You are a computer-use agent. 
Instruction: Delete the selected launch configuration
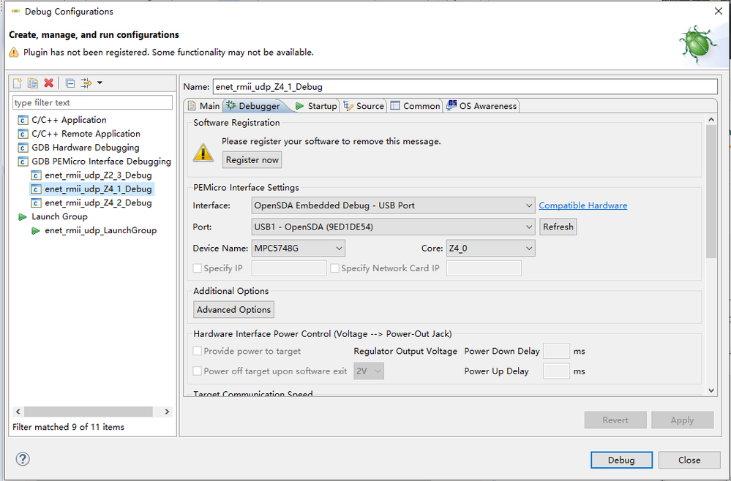point(48,83)
